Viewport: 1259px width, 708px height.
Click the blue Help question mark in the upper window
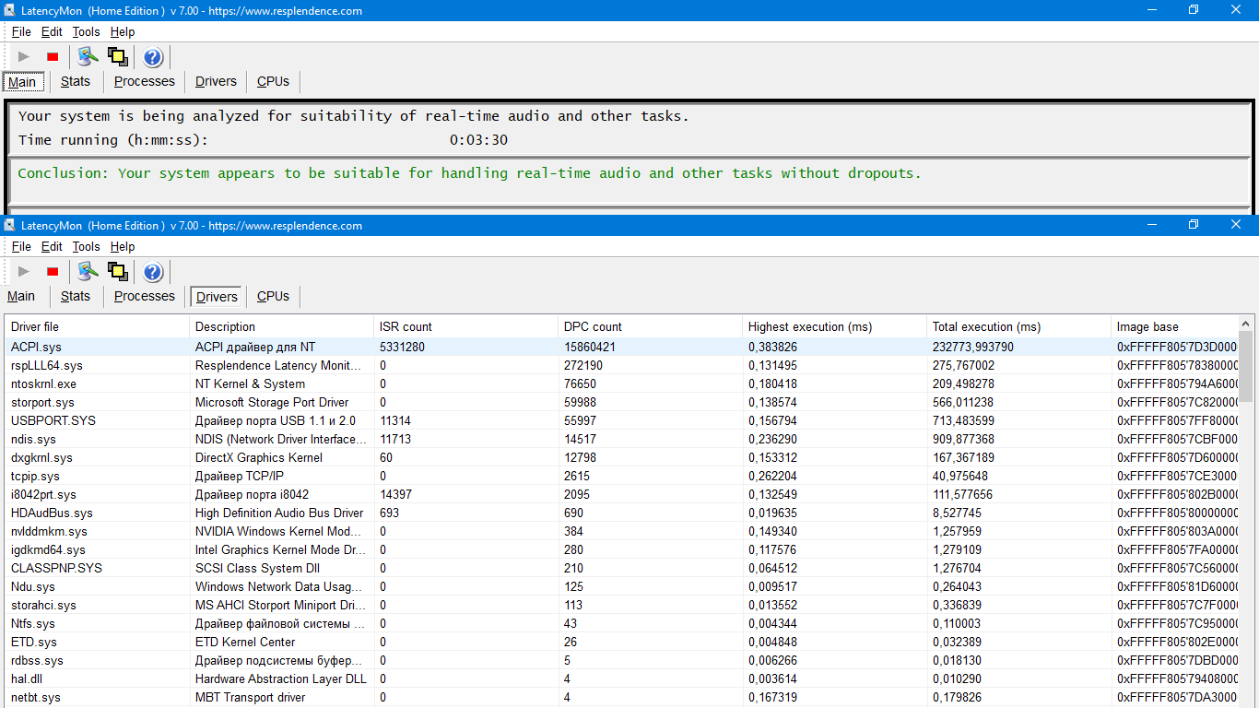[x=153, y=57]
